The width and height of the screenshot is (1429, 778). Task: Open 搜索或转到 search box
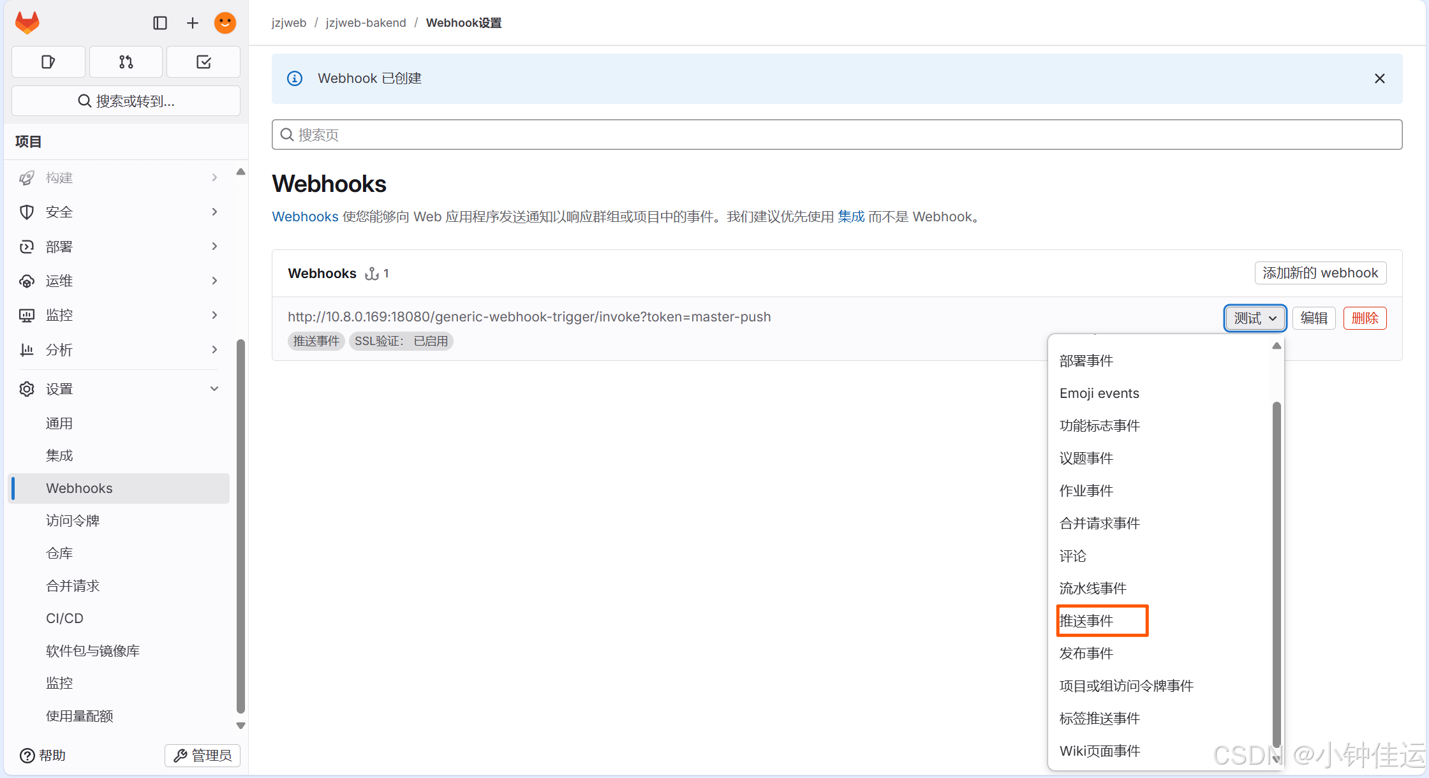(126, 101)
